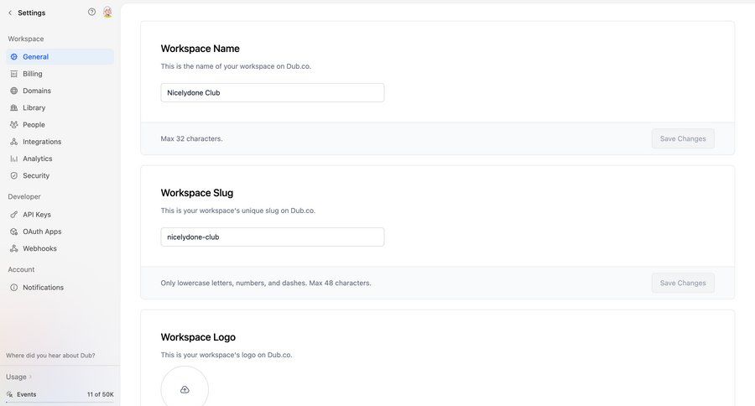Go back using the Settings back arrow
The image size is (755, 406).
click(10, 13)
